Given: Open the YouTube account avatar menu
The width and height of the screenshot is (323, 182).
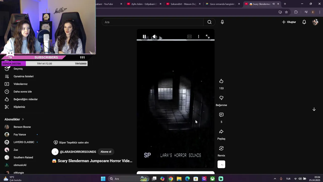Looking at the screenshot, I should 315,22.
